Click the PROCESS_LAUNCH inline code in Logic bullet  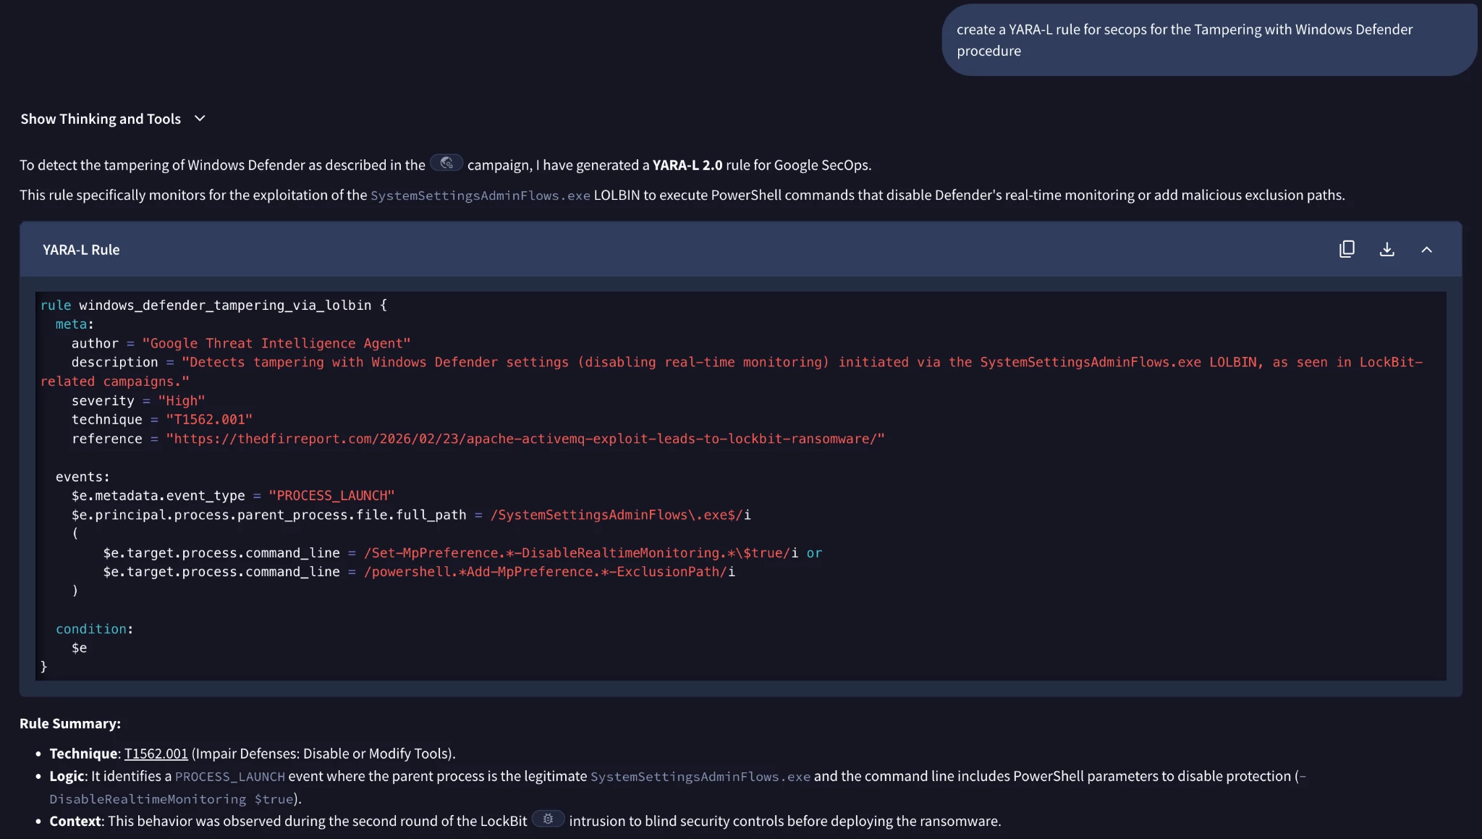pos(229,777)
